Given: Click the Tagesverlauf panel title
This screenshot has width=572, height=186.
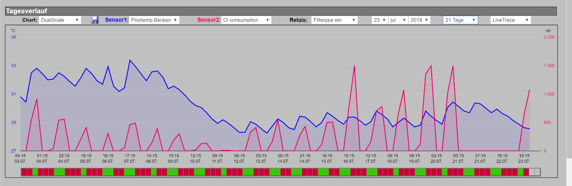Looking at the screenshot, I should click(x=26, y=11).
